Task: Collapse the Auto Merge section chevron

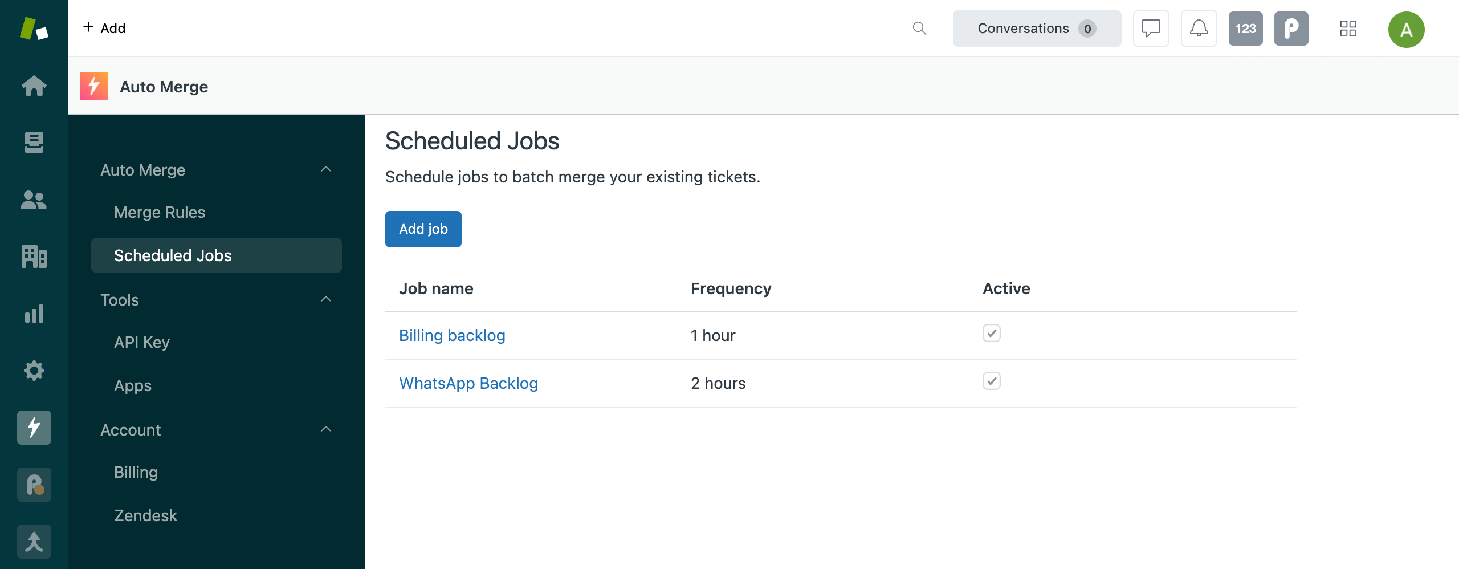Action: tap(326, 169)
